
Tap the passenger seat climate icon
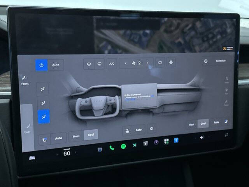point(226,122)
